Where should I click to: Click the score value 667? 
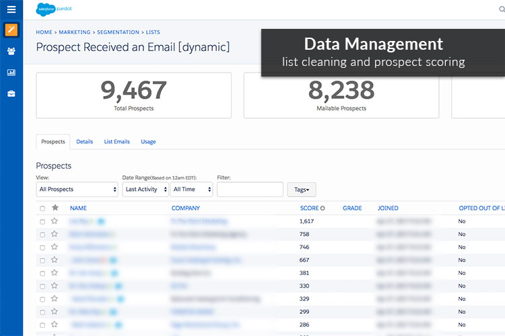pos(304,260)
